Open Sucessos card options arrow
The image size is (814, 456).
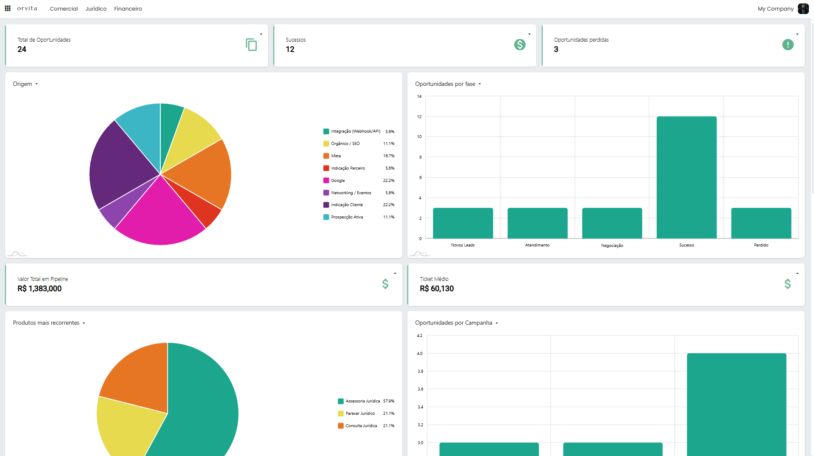tap(529, 34)
